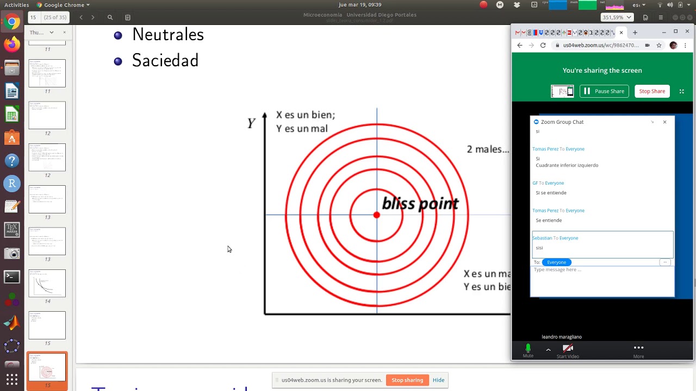This screenshot has height=391, width=696.
Task: Go to previous page in PDF viewer
Action: point(81,17)
